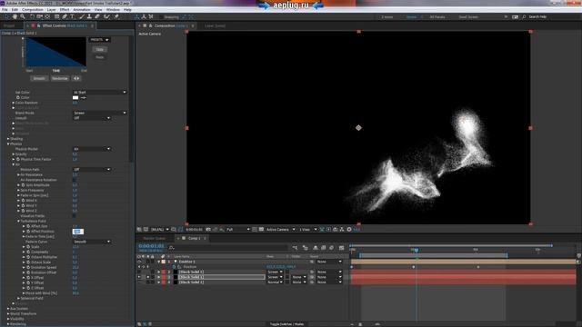Click the View Axis Mode icon
582x327 pixels.
click(151, 16)
